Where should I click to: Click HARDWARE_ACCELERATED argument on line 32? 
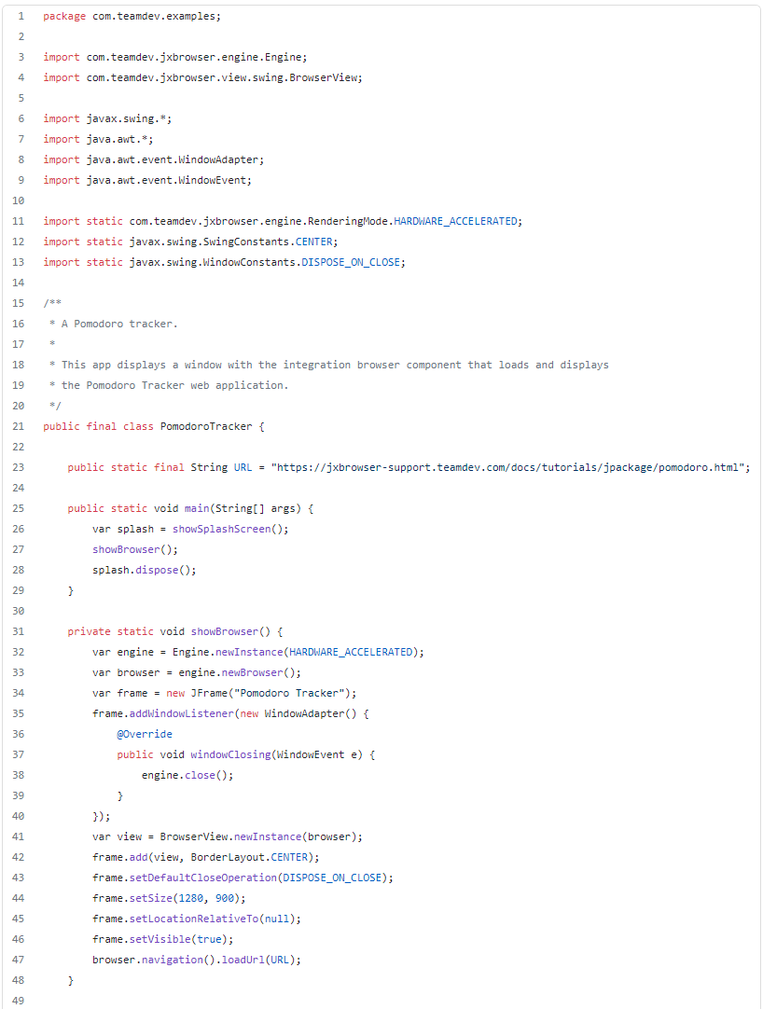pyautogui.click(x=351, y=653)
